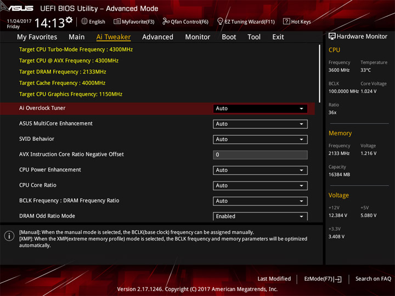
Task: Click the Ratio value 36x
Action: 332,112
